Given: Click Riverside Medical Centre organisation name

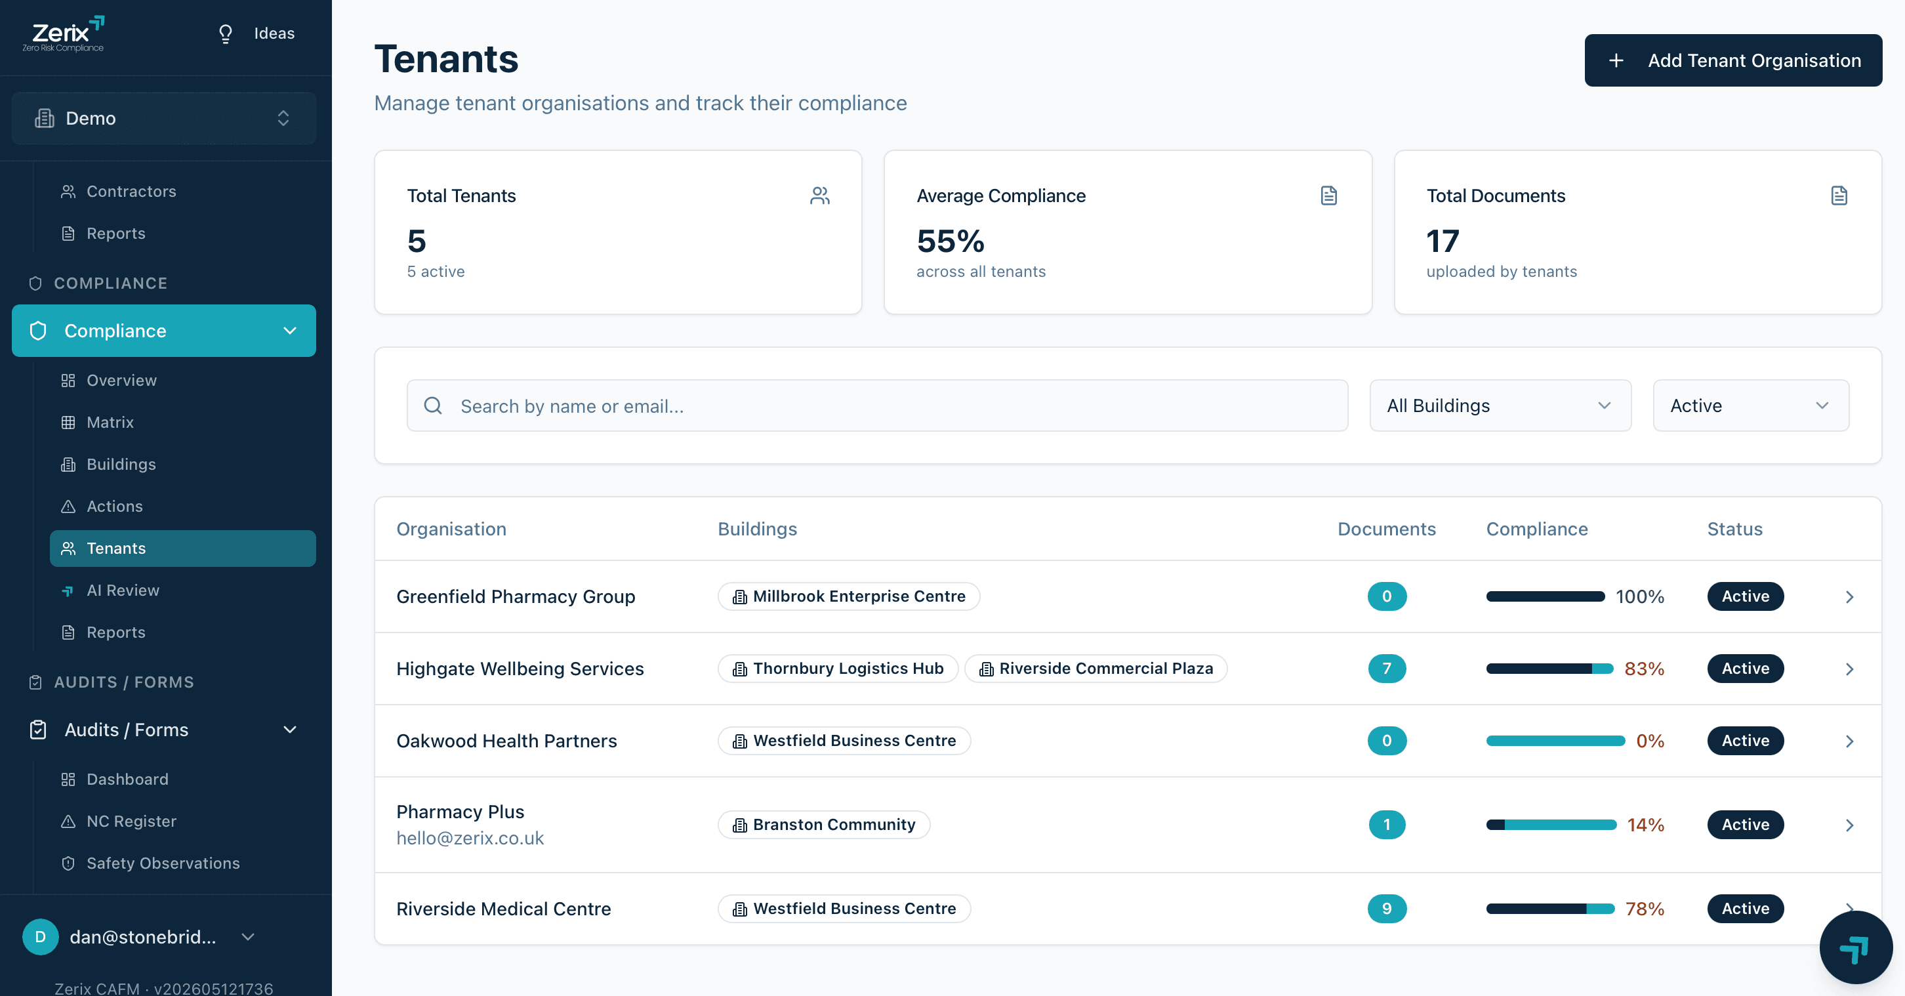Looking at the screenshot, I should click(x=504, y=909).
